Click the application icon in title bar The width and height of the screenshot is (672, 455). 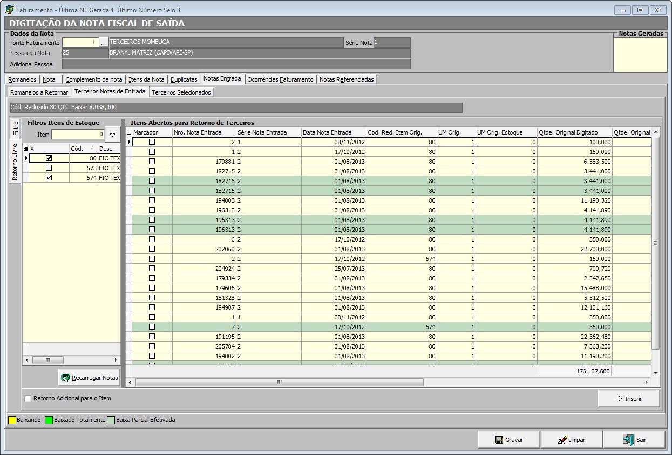[9, 10]
